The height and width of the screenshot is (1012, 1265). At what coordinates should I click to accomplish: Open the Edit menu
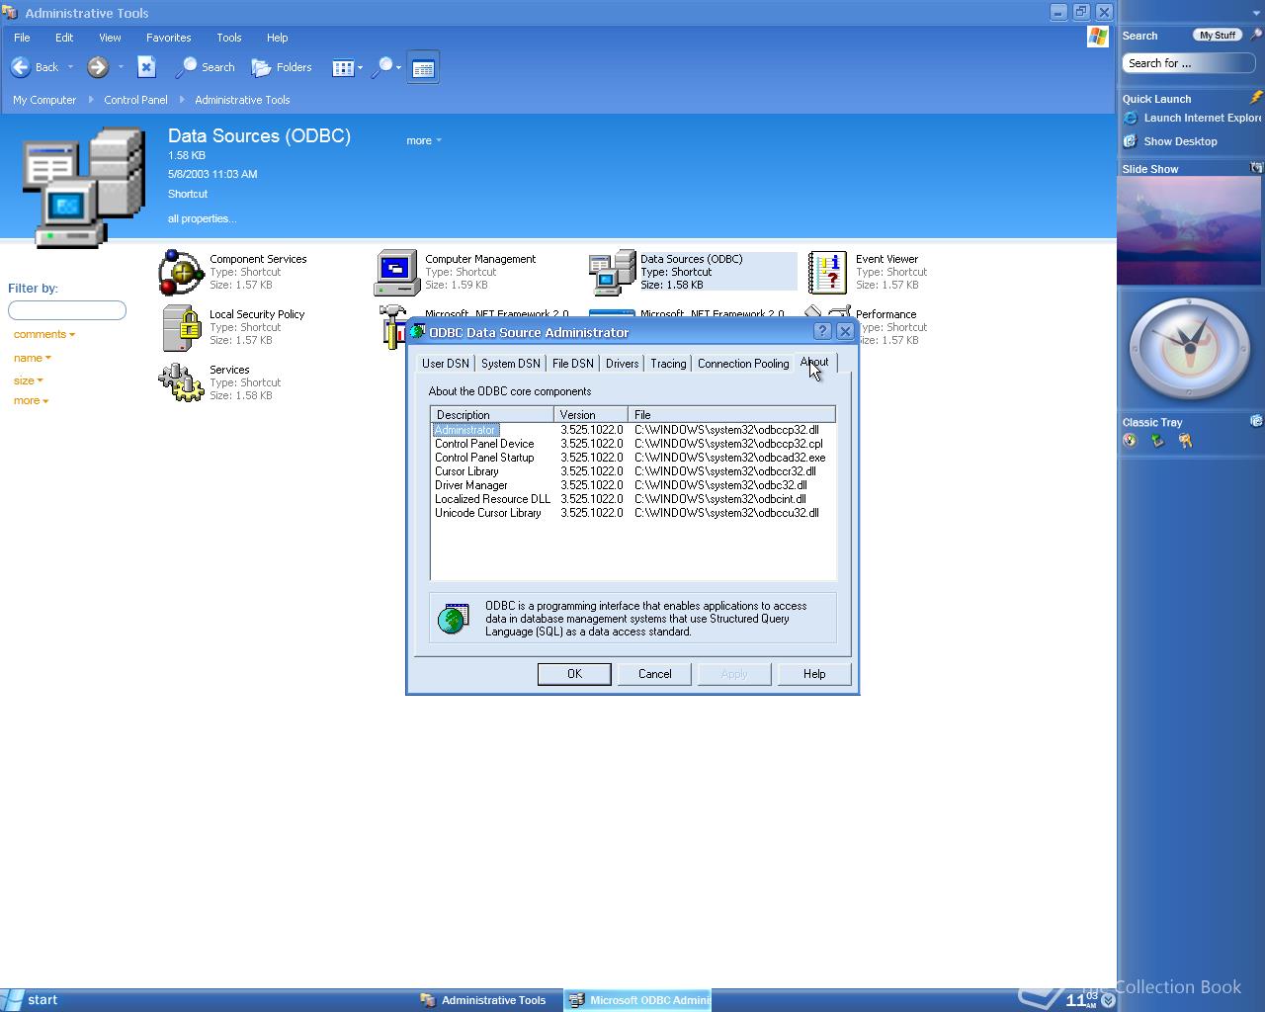pyautogui.click(x=64, y=38)
